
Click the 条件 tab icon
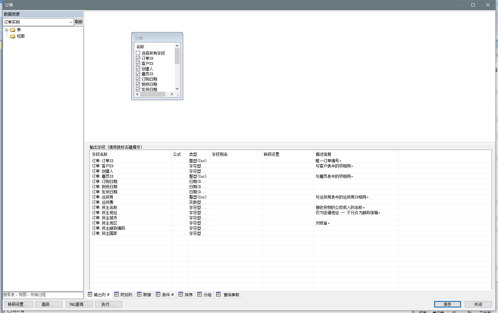(158, 295)
